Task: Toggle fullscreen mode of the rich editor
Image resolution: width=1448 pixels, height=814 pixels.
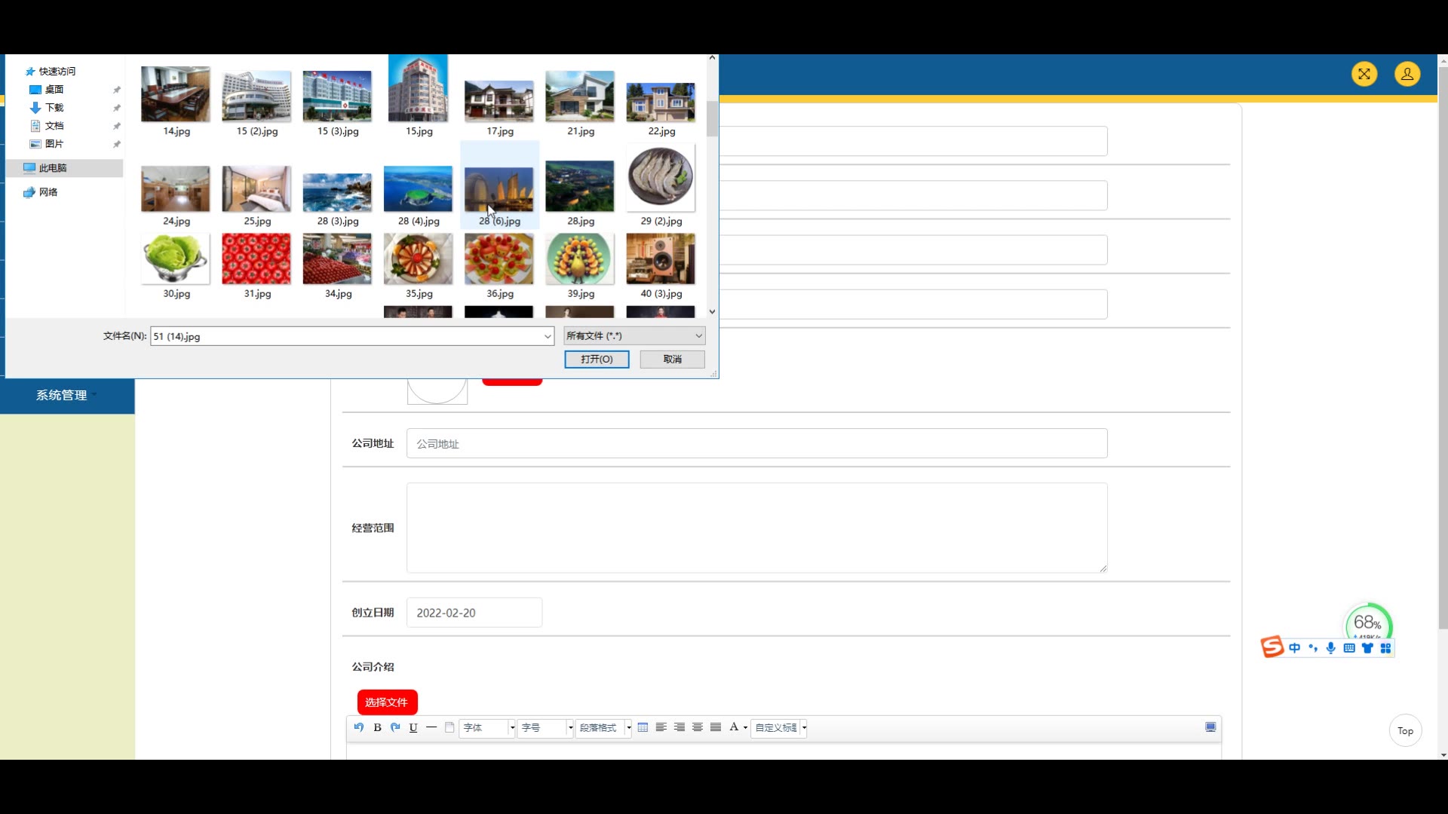Action: coord(1210,727)
